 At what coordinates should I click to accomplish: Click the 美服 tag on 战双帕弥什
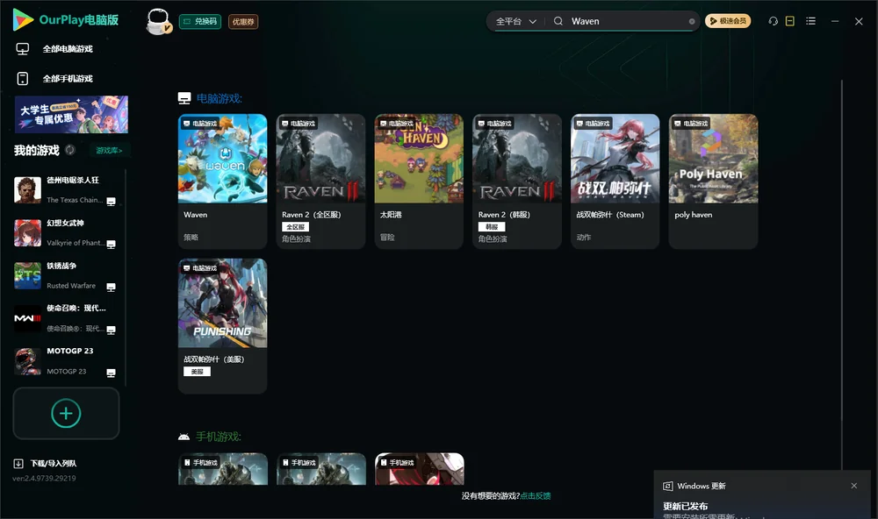(197, 372)
